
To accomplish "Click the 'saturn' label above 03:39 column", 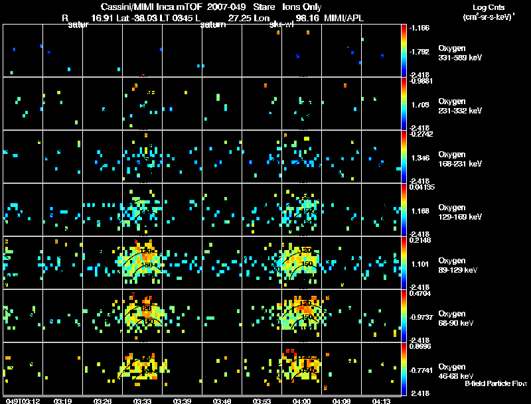I will tap(213, 25).
